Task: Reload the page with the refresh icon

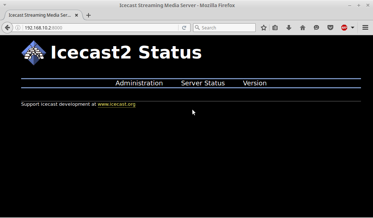Action: click(x=184, y=28)
